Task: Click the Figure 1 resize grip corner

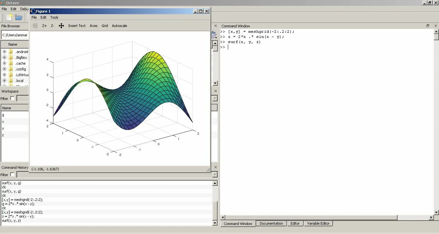Action: pos(208,169)
